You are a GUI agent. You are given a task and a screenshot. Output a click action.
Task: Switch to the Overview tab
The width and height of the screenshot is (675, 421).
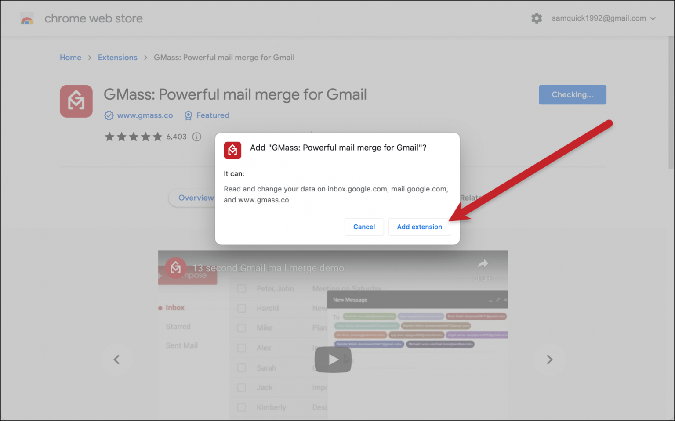[196, 198]
